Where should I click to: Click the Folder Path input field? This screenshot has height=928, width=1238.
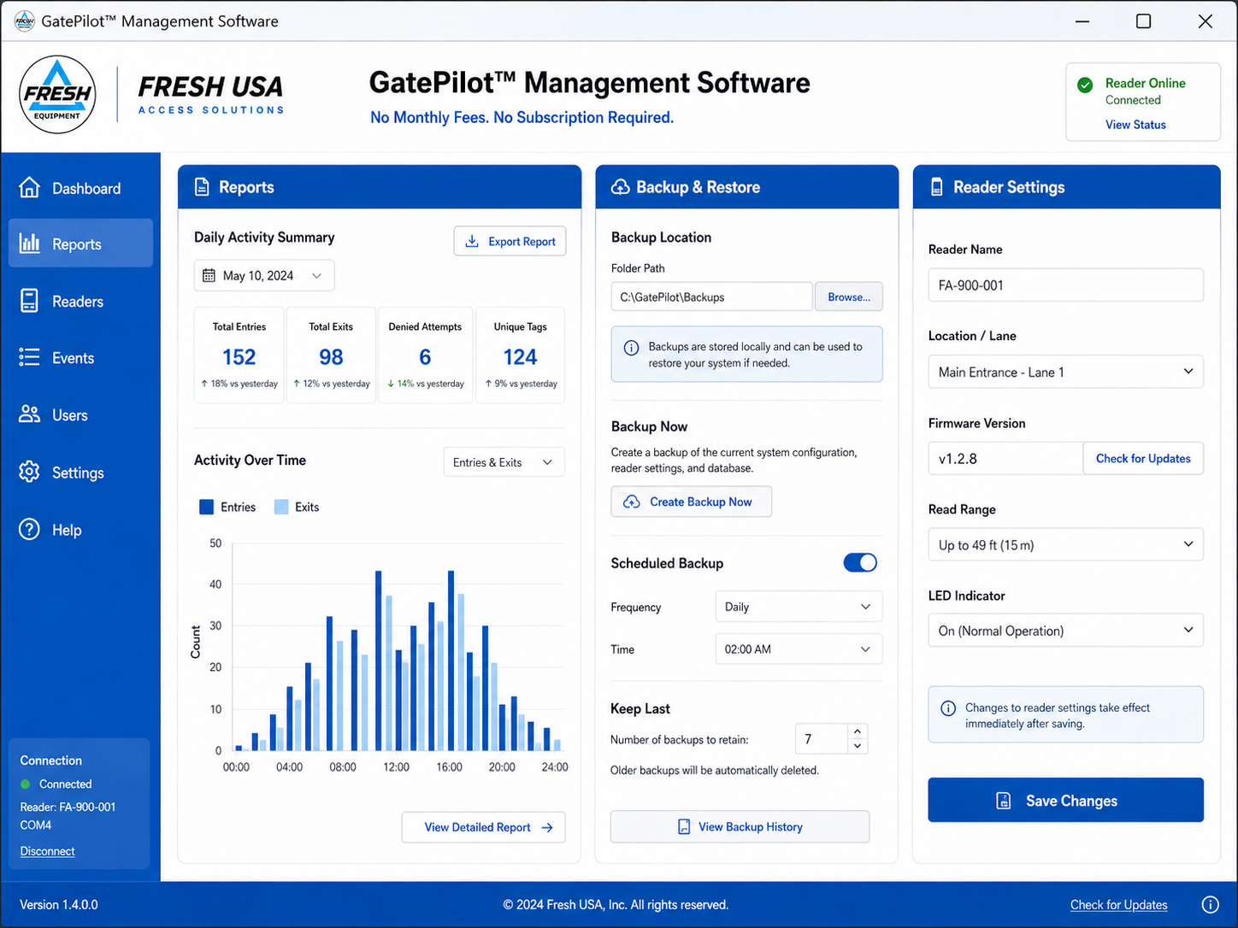tap(711, 297)
